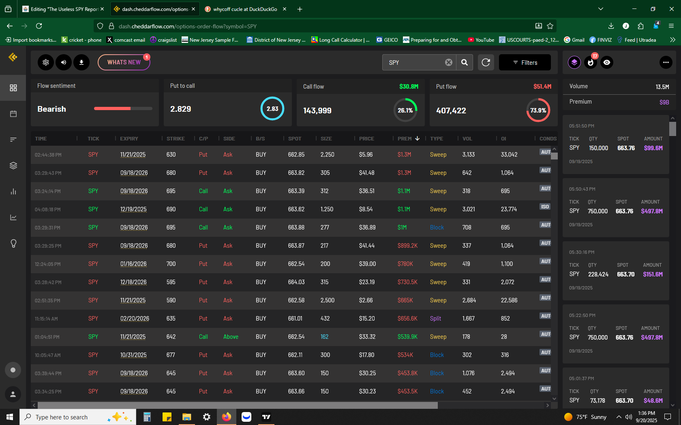Open TradingView from the taskbar
Viewport: 681px width, 425px height.
tap(266, 417)
